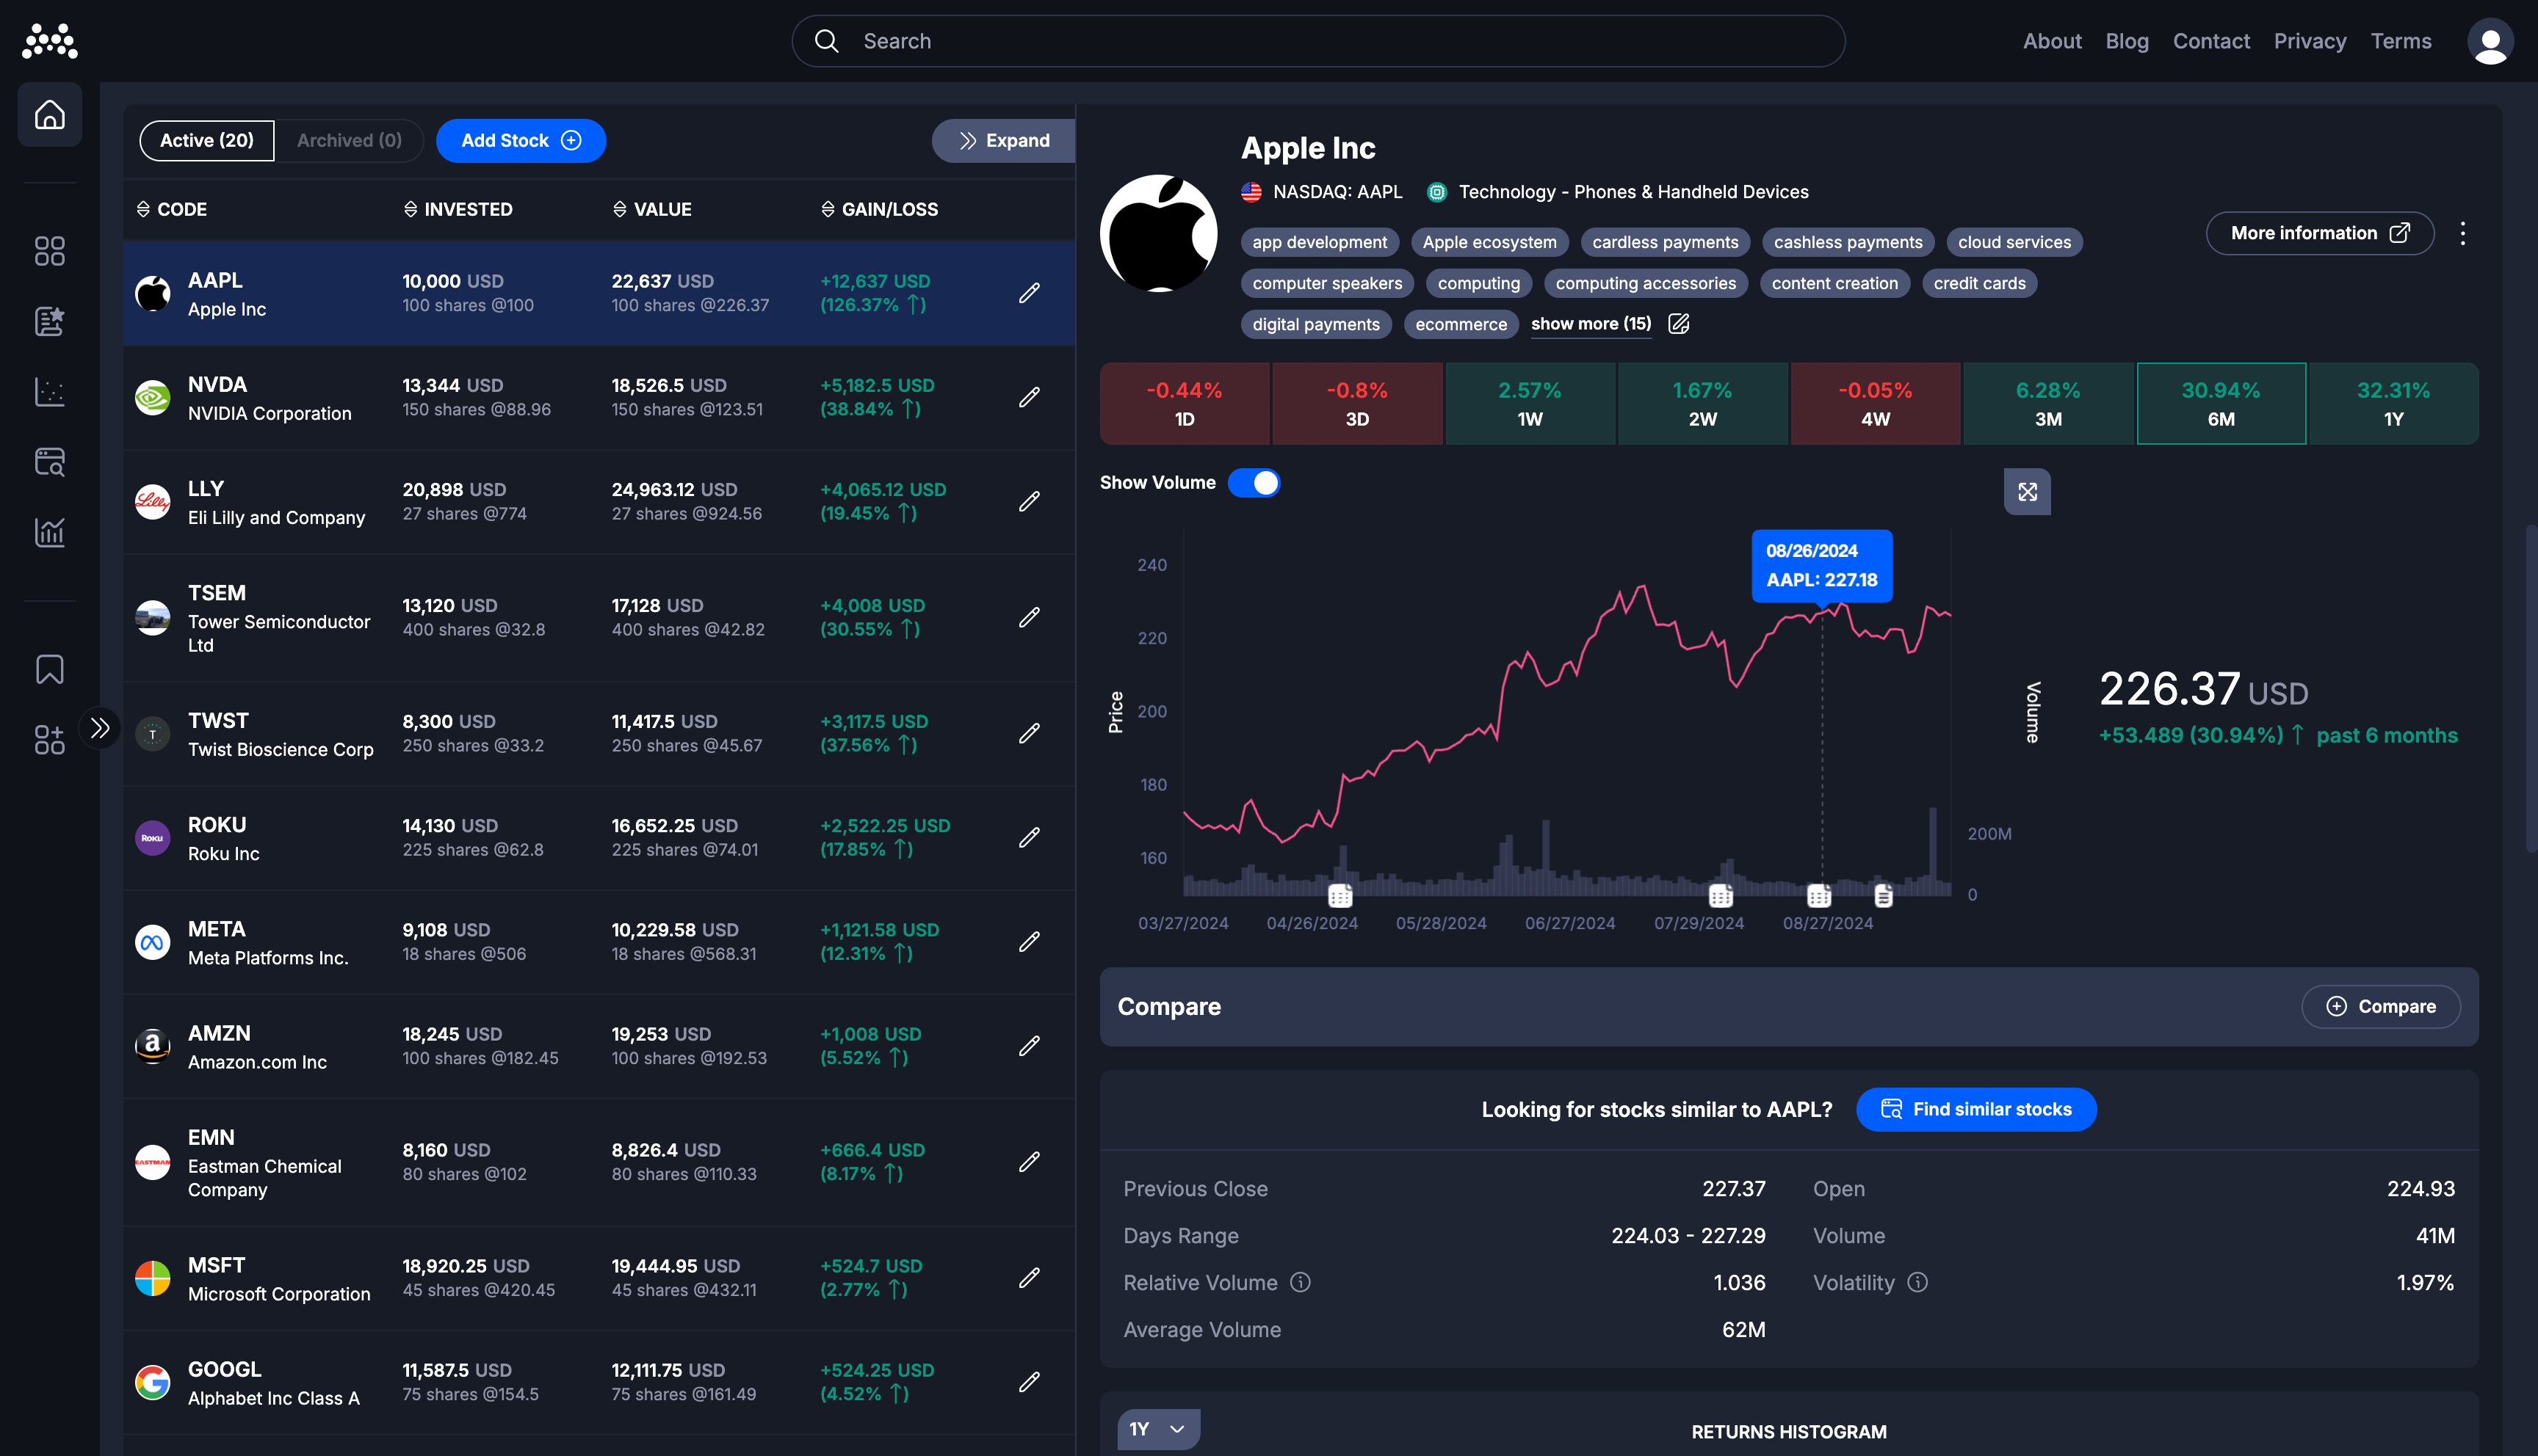Screen dimensions: 2538x1456
Task: Open the starred notes sidebar icon
Action: [49, 321]
